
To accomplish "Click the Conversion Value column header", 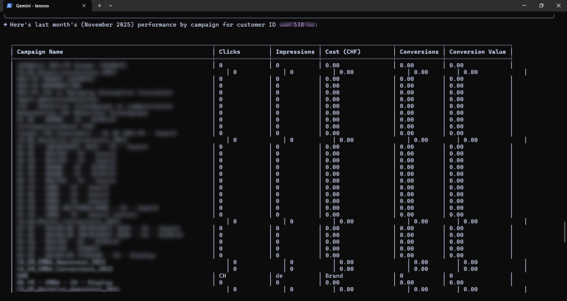I will (477, 52).
